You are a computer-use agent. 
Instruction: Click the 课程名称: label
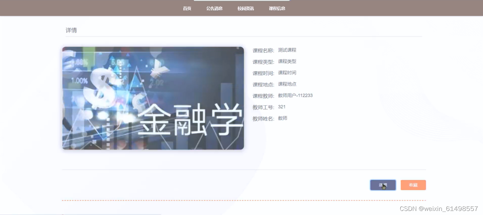(x=263, y=51)
